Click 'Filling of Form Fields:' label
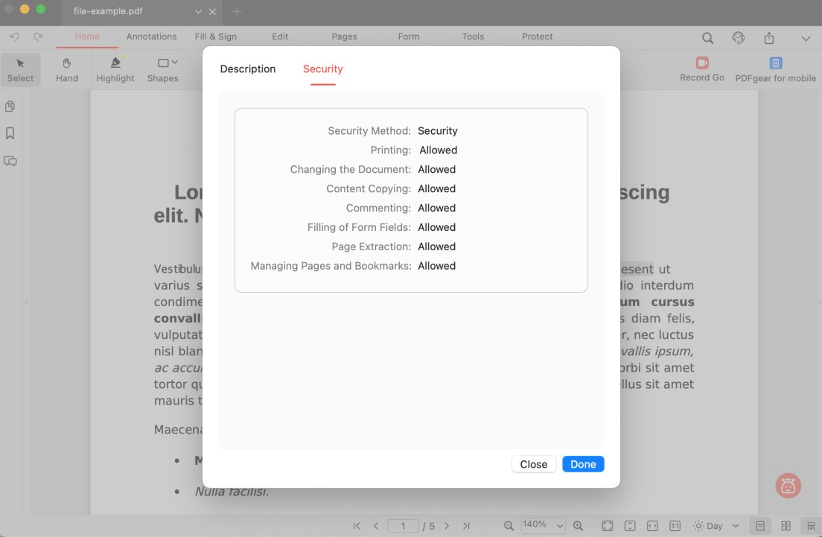 (x=359, y=227)
